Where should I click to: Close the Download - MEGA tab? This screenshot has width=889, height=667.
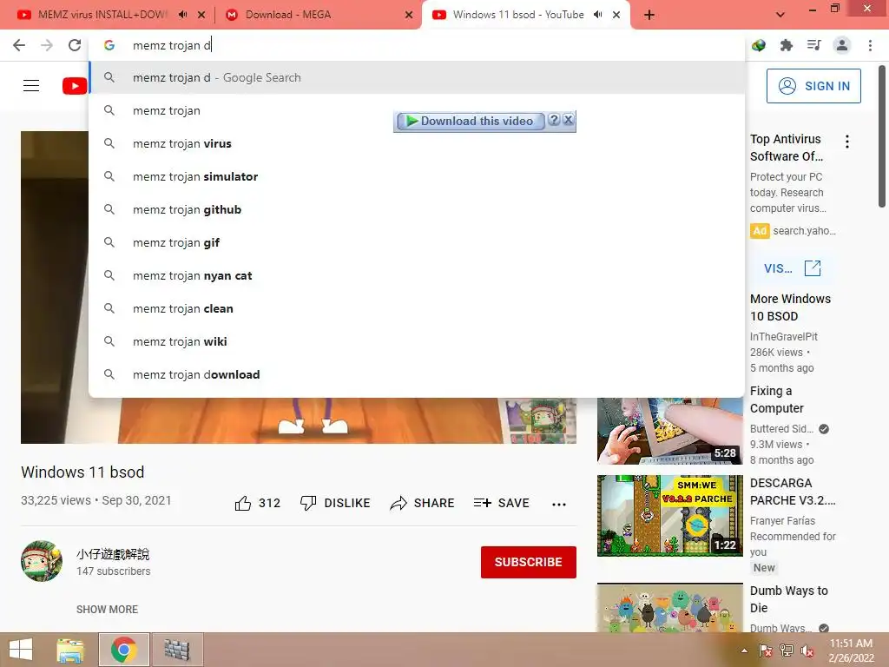coord(409,15)
